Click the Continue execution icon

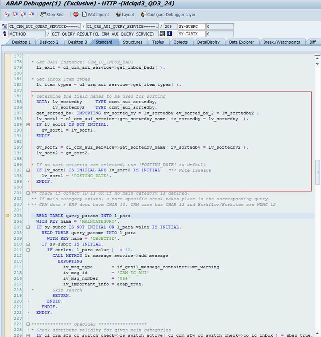(x=31, y=14)
